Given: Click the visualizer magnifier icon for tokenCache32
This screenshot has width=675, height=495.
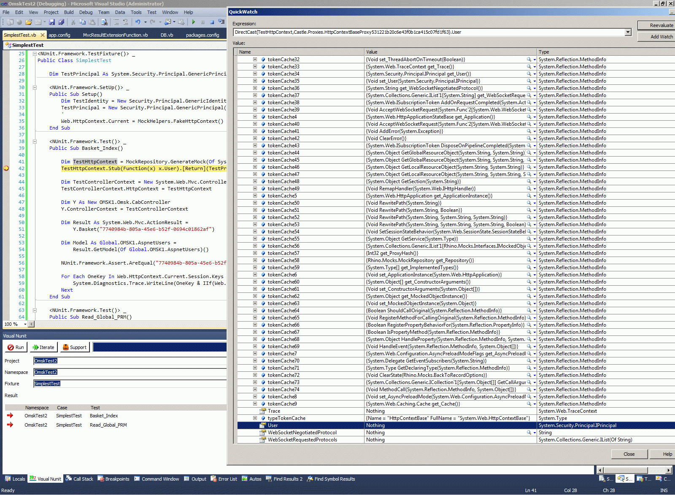Looking at the screenshot, I should pos(529,60).
